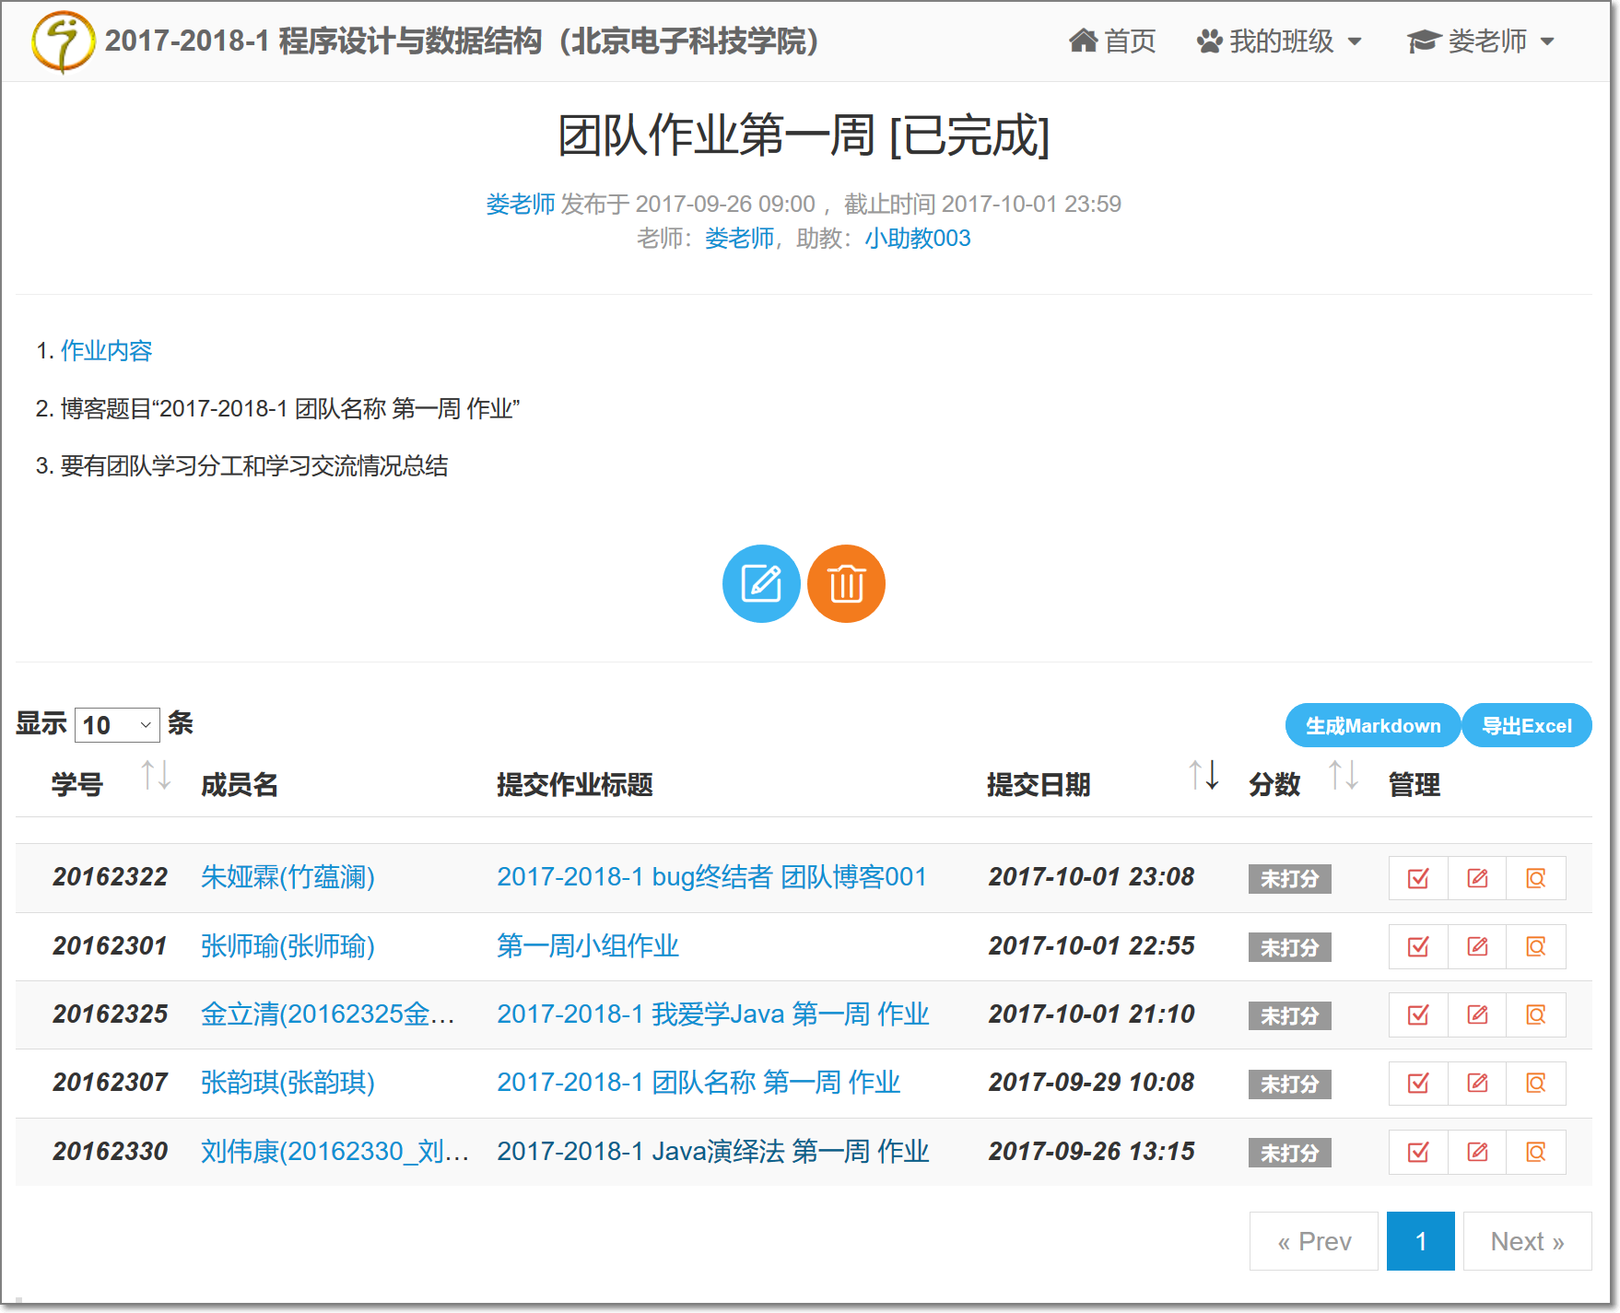Click 未打分 badge in 刘伟康 row

click(1290, 1154)
